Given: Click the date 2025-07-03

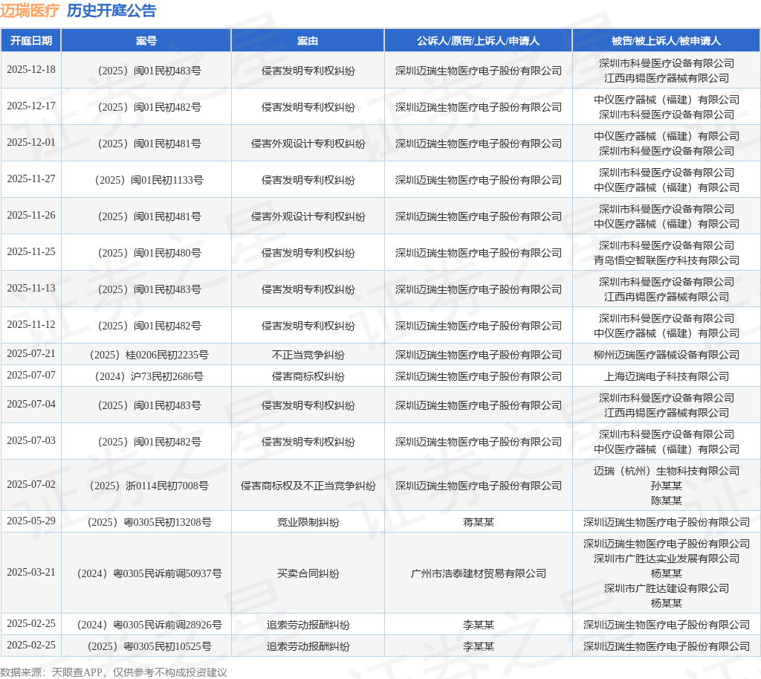Looking at the screenshot, I should tap(31, 440).
